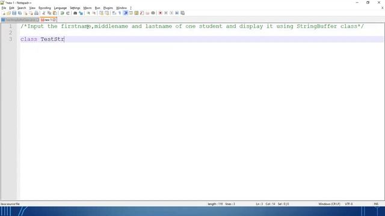Click the Paste toolbar icon
Screen dimensions: 385x216
click(x=55, y=13)
